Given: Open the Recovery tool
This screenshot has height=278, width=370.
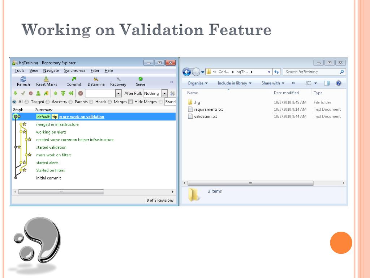Looking at the screenshot, I should click(x=118, y=79).
